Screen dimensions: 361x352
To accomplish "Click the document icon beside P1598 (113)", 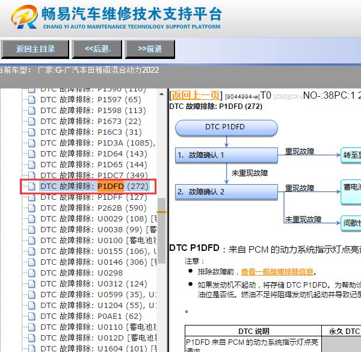I will click(31, 111).
